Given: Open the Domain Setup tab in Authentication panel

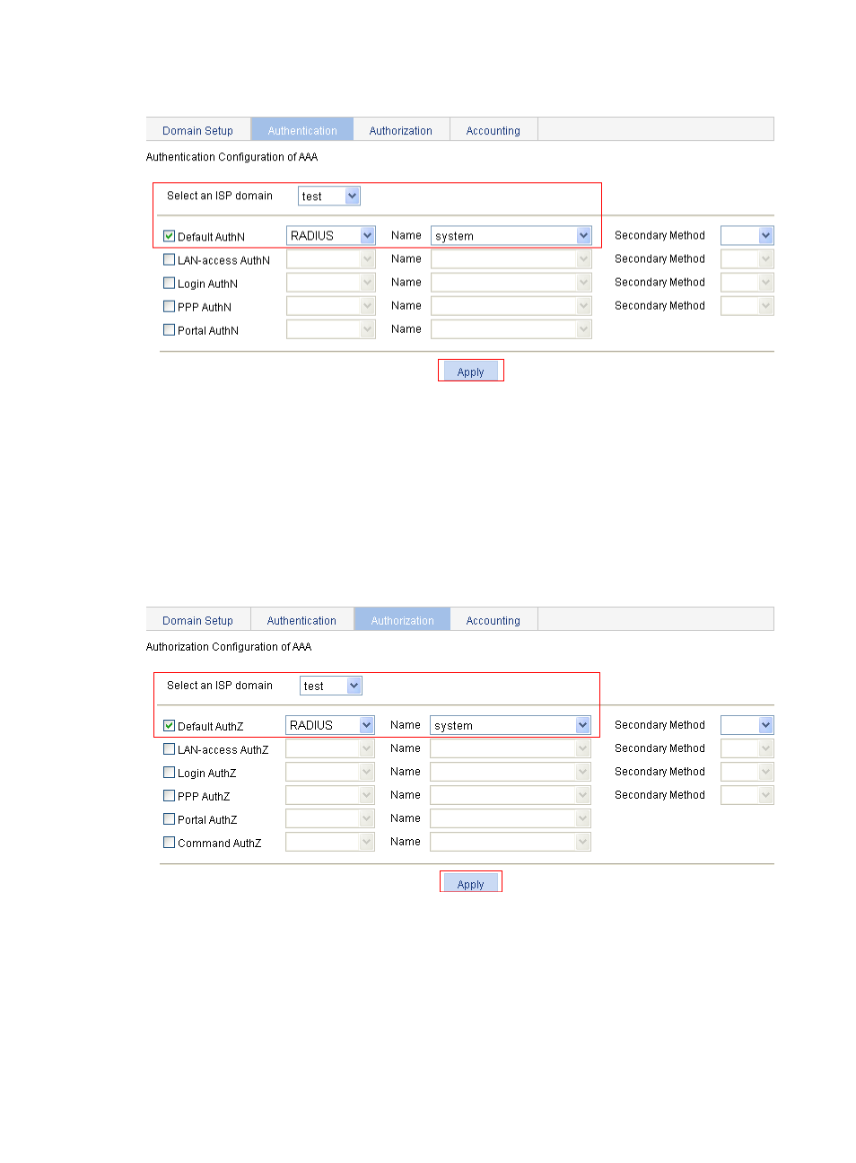Looking at the screenshot, I should [x=197, y=130].
